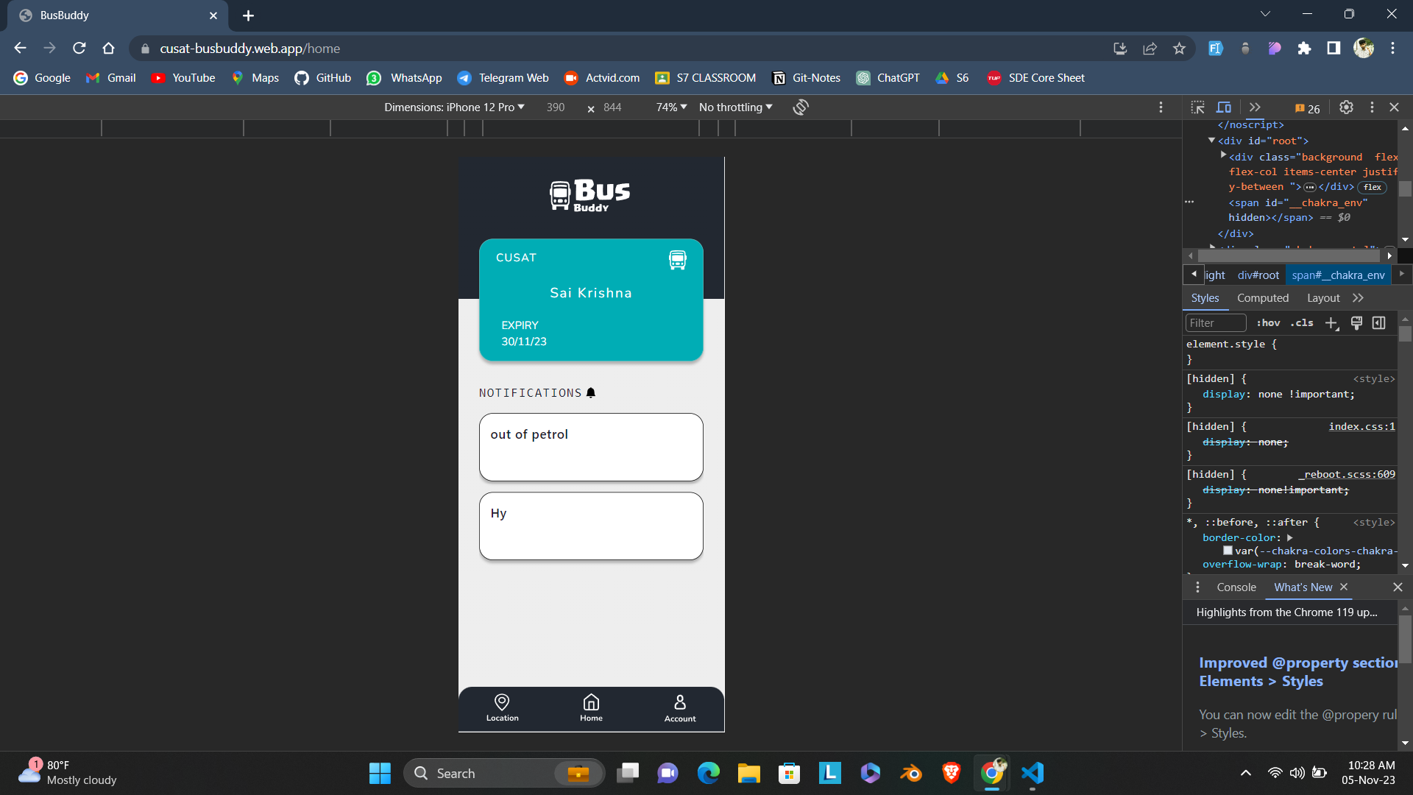Open the Account section in BusBuddy
The image size is (1413, 795).
pyautogui.click(x=679, y=708)
